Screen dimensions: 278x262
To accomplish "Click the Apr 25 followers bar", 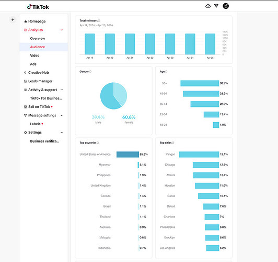I will pyautogui.click(x=210, y=44).
